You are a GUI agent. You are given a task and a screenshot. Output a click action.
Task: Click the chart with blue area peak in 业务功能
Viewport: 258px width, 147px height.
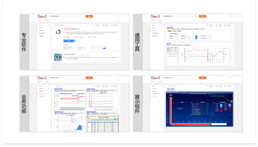coord(70,123)
